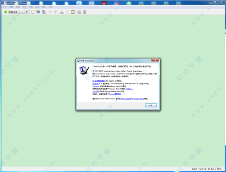Viewport: 226px width, 172px height.
Task: Click the undo arrow icon
Action: coord(50,12)
